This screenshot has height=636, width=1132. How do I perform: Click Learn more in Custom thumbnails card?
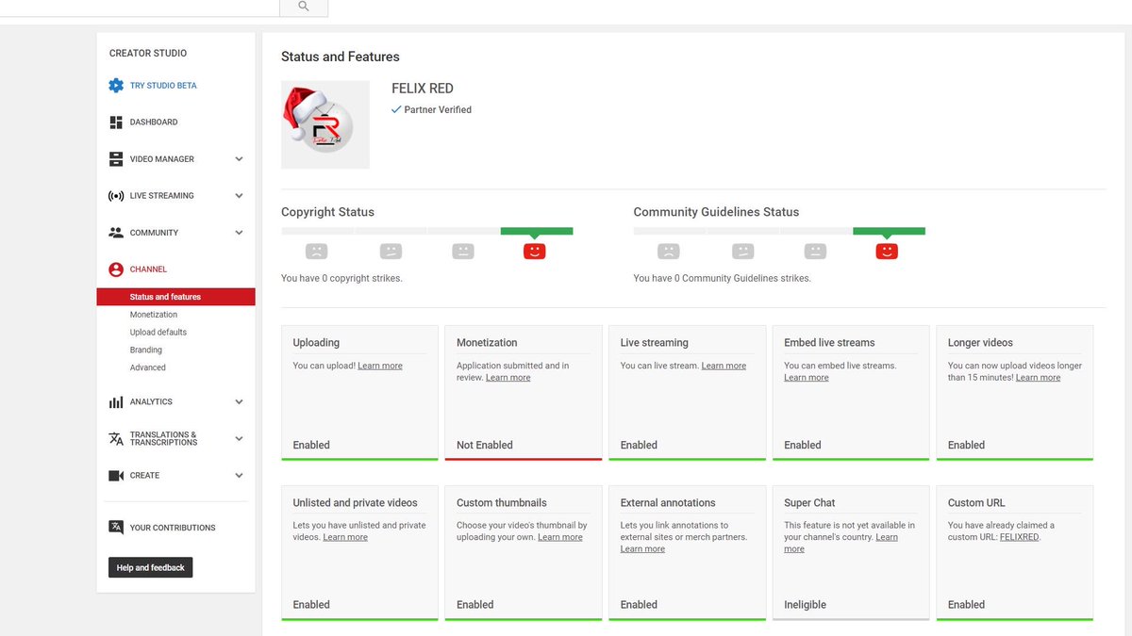click(x=560, y=537)
